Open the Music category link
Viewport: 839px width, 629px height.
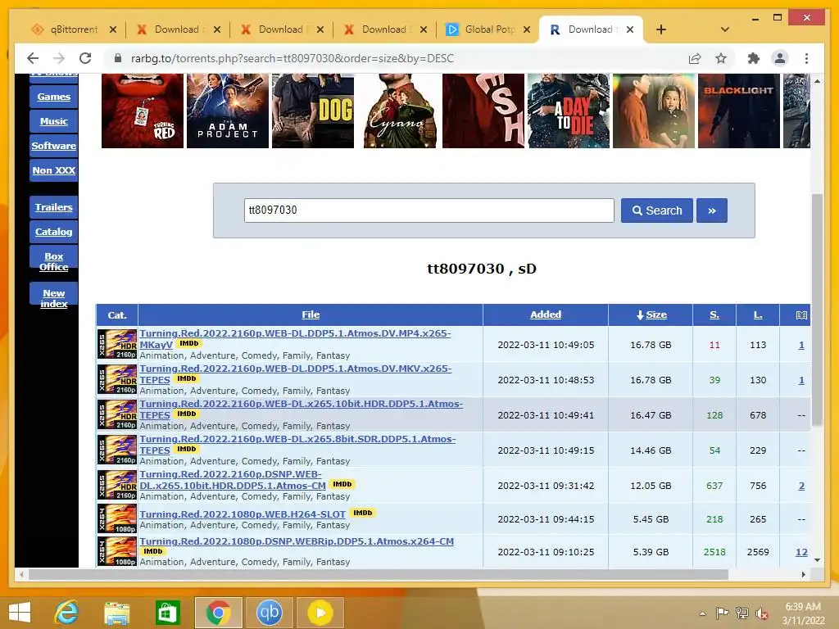(53, 121)
